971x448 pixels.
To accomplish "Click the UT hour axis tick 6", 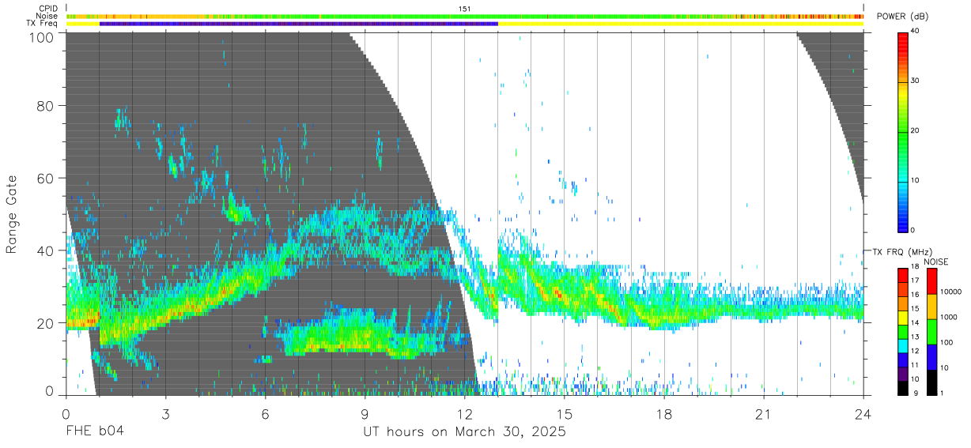I will click(265, 414).
